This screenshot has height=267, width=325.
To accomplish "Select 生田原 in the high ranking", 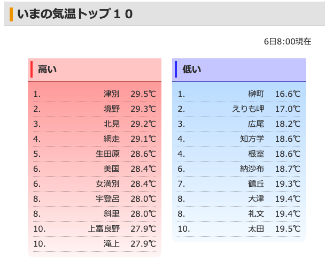I will tap(107, 154).
